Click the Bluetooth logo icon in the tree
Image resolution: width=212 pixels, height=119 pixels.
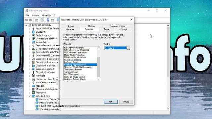point(33,32)
